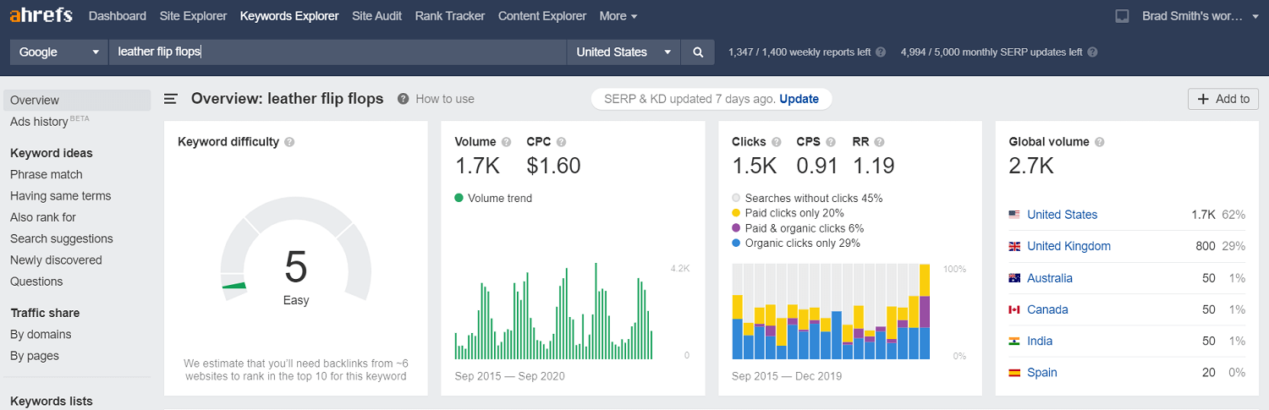Go to Site Explorer
This screenshot has width=1269, height=410.
click(193, 16)
